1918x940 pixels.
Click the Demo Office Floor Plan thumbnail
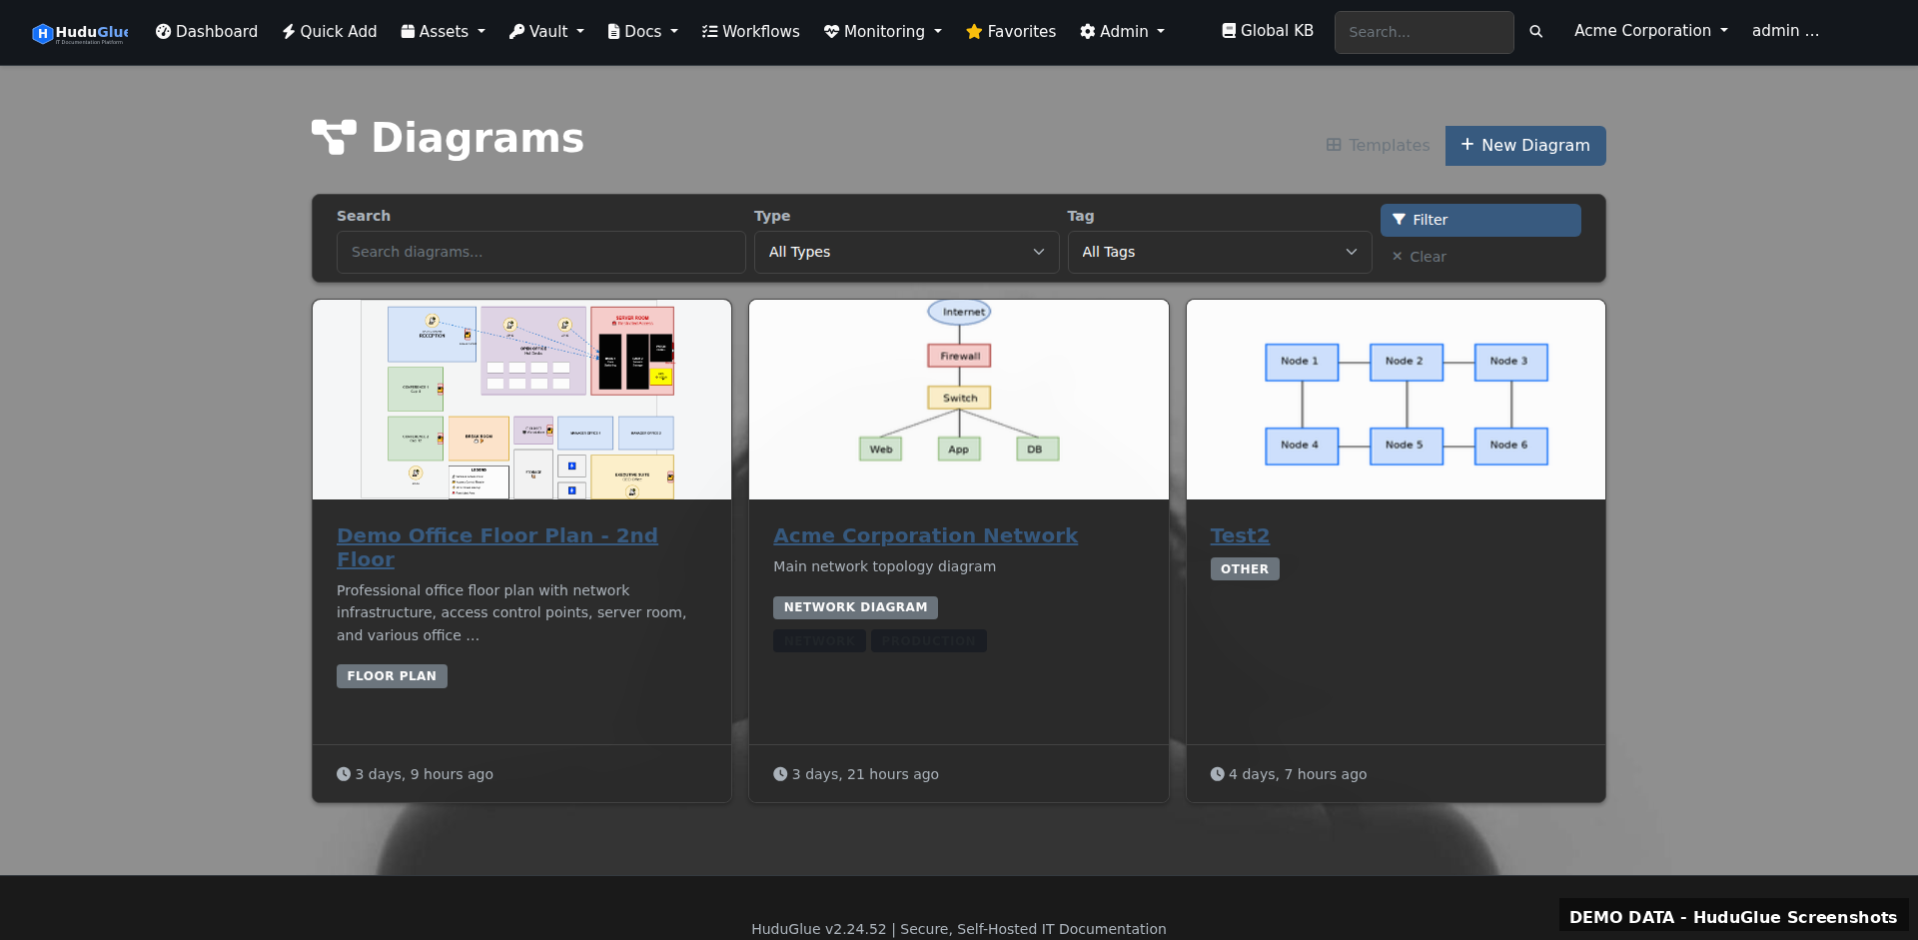tap(521, 399)
